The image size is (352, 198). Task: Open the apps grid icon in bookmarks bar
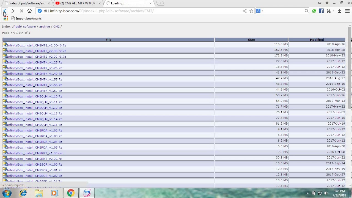5,18
